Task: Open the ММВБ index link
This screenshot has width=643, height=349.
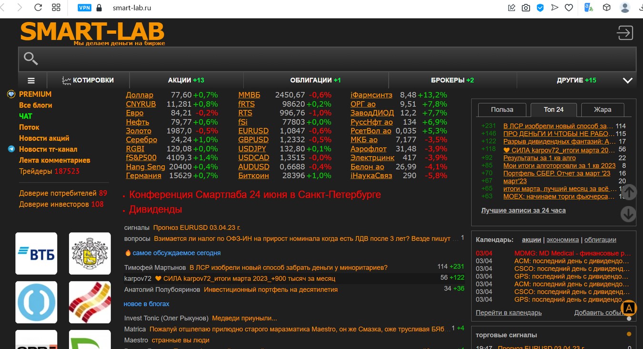Action: (x=249, y=95)
